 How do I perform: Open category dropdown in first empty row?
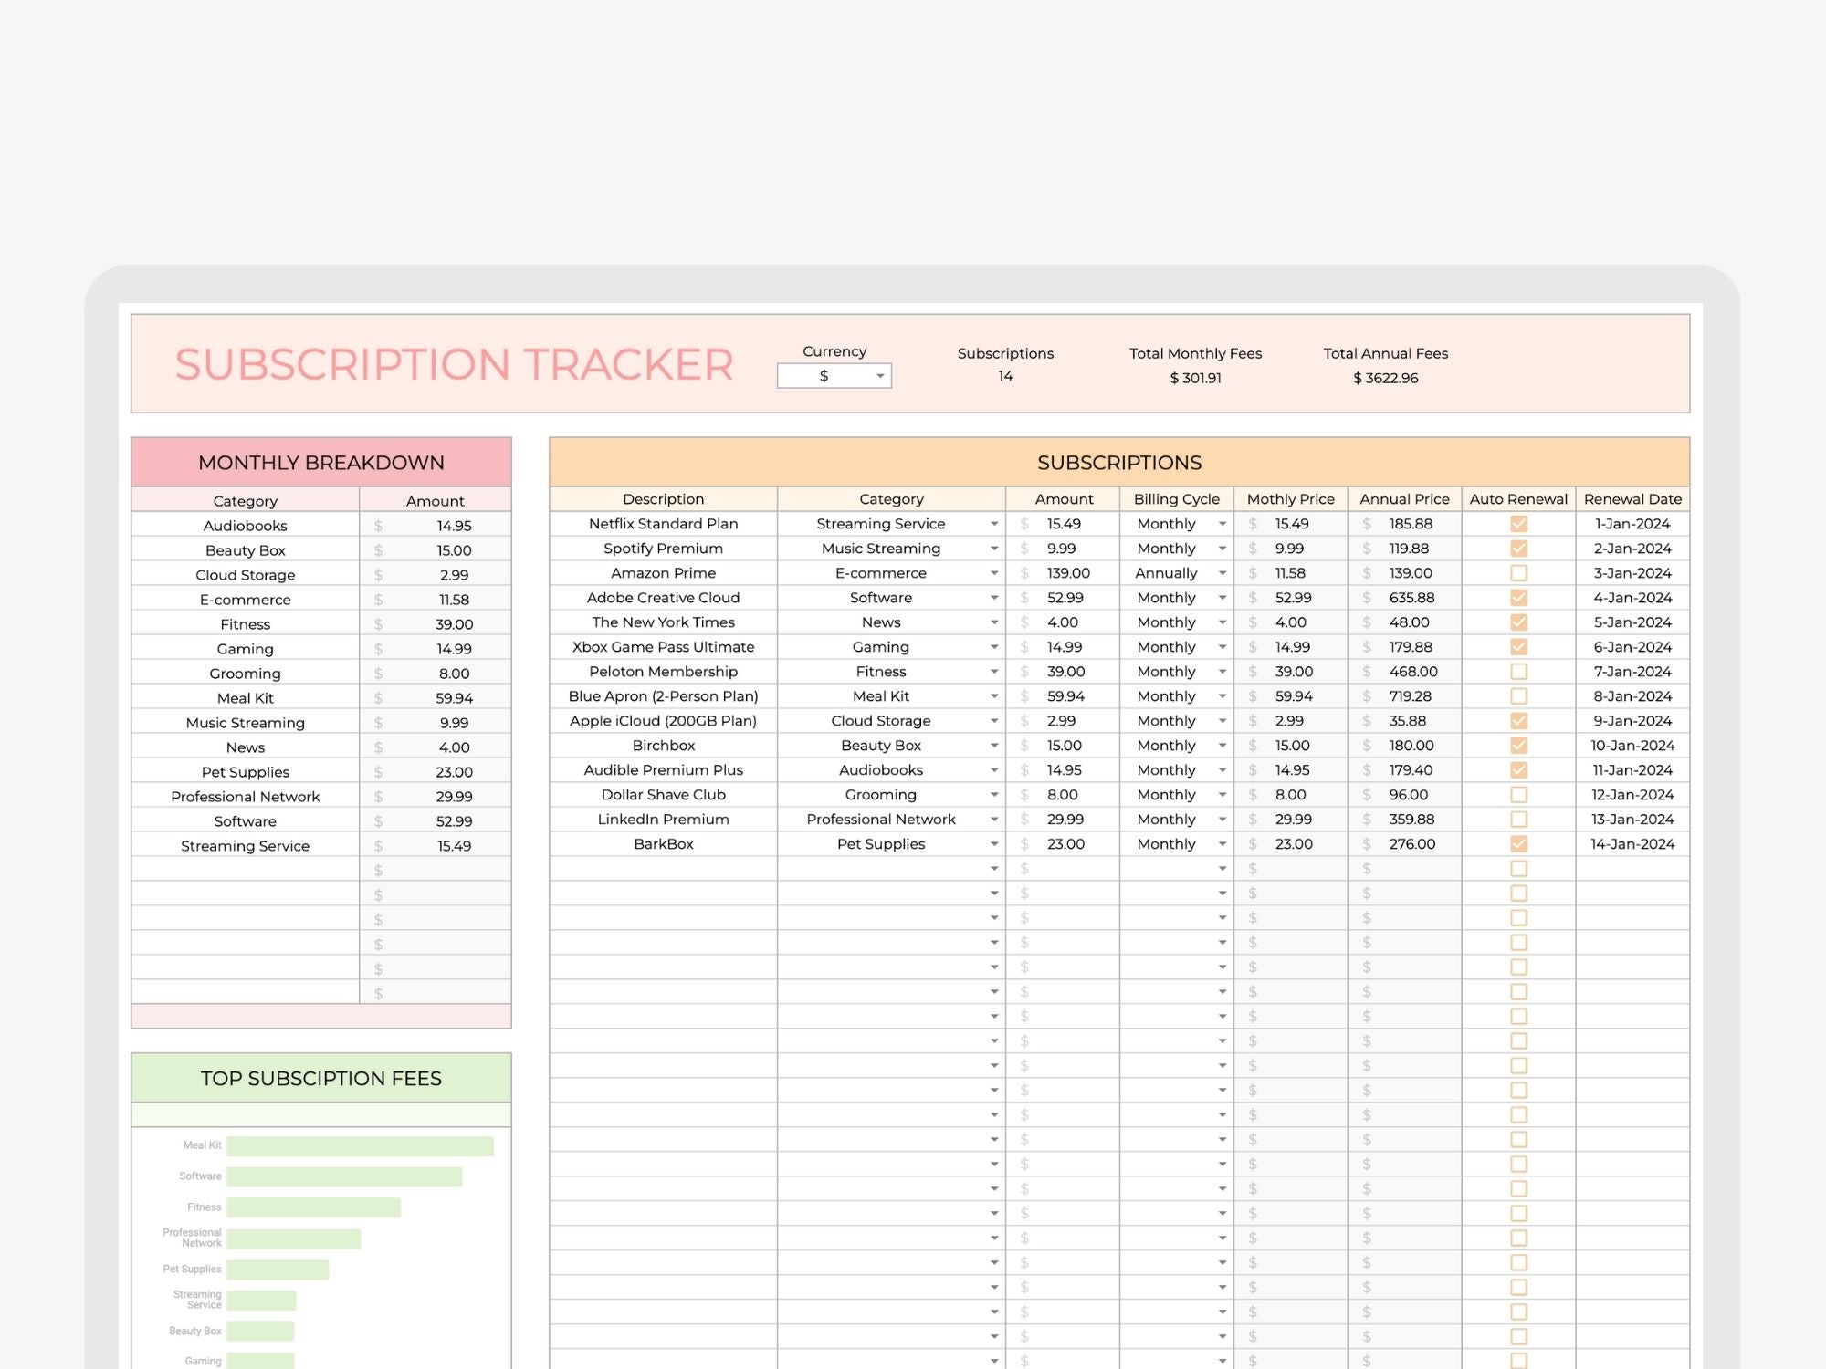pyautogui.click(x=993, y=869)
